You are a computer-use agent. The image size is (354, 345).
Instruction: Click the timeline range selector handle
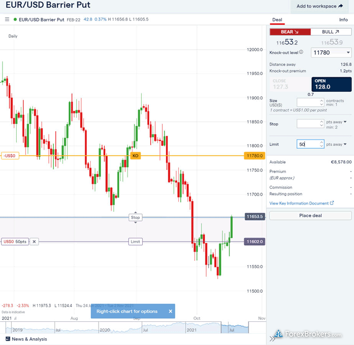point(248,327)
